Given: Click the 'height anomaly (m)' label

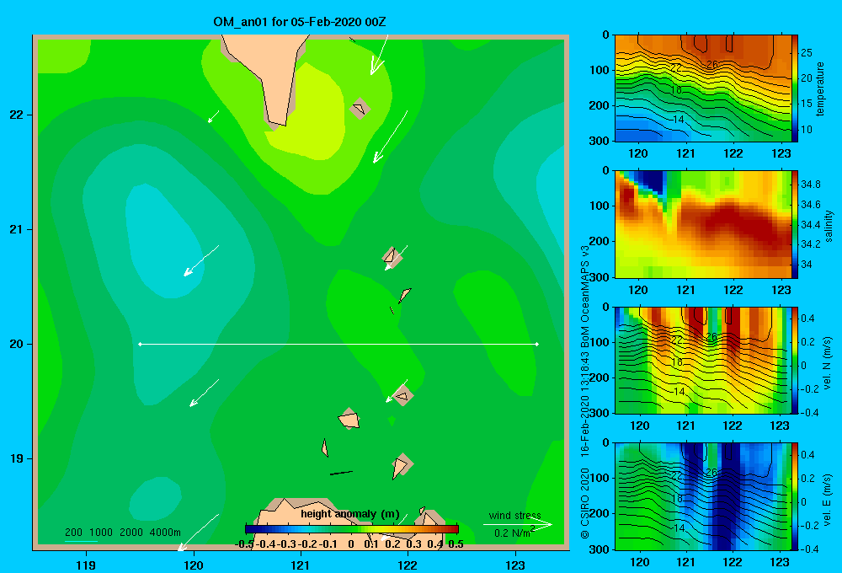Looking at the screenshot, I should coord(349,514).
